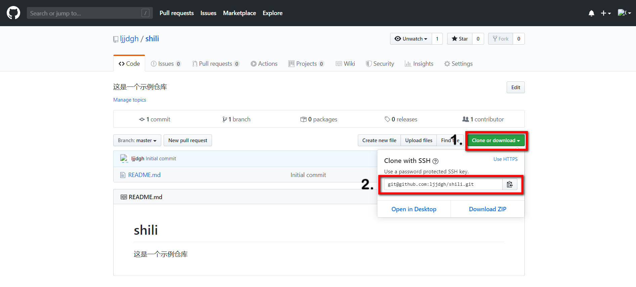The height and width of the screenshot is (287, 636).
Task: Click the README.md file icon
Action: tap(123, 175)
